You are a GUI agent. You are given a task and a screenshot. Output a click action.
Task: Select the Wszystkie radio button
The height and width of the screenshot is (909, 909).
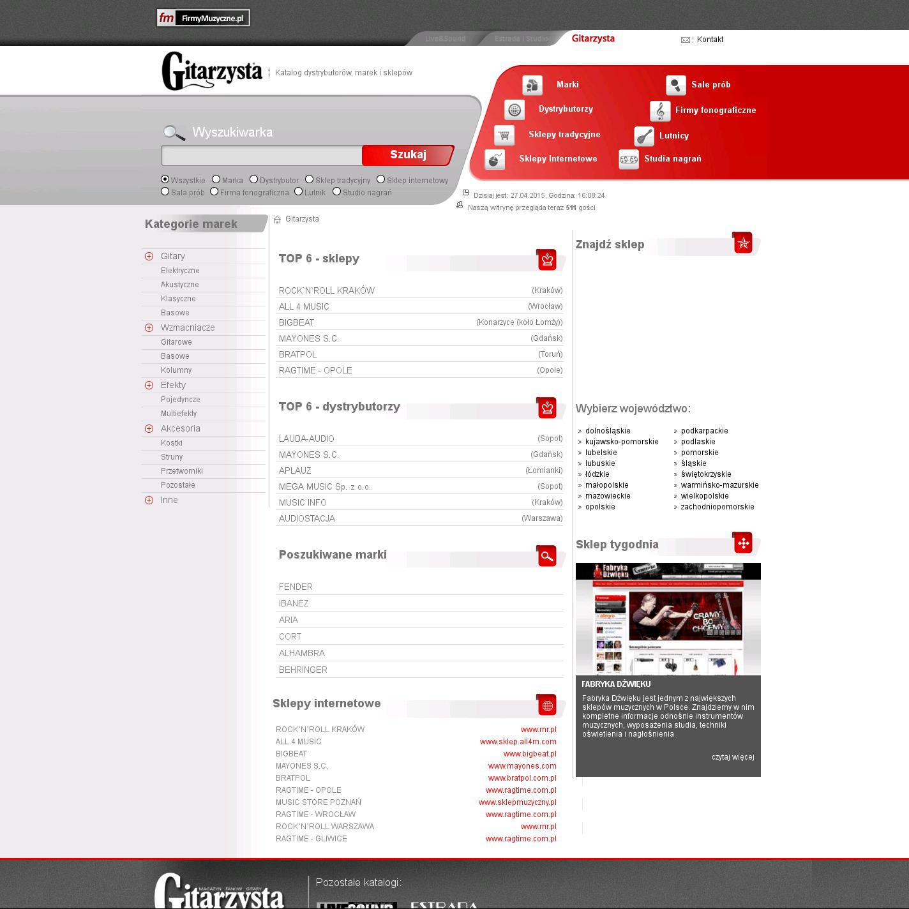pos(165,179)
